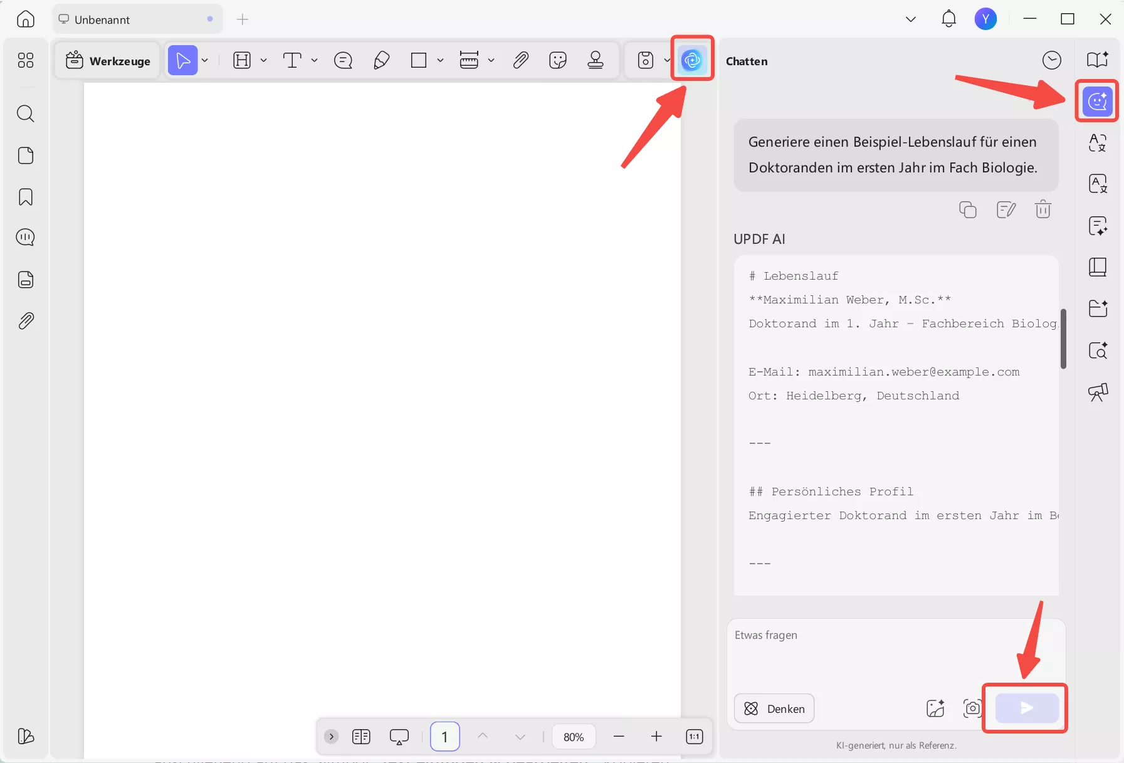The width and height of the screenshot is (1124, 763).
Task: Open the book knowledge base icon
Action: [x=1098, y=267]
